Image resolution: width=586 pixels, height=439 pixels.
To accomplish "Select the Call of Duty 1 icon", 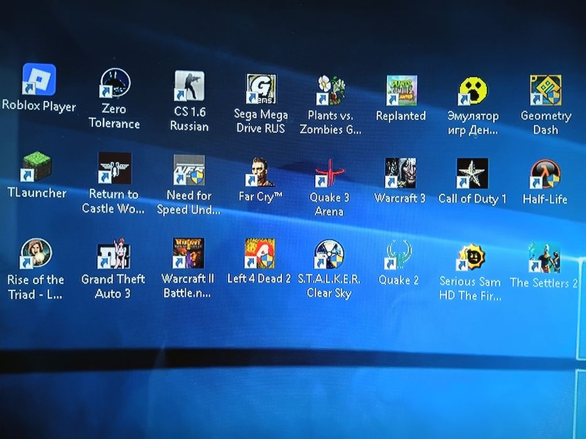I will (472, 174).
